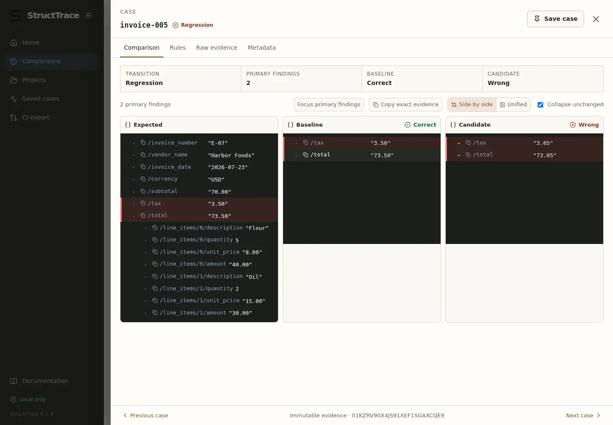Click the Expected panel header

point(199,125)
